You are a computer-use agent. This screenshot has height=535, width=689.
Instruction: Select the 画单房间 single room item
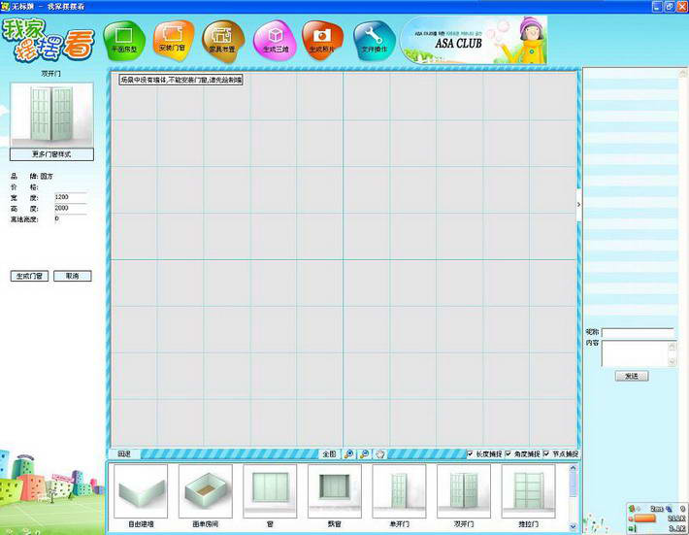205,496
